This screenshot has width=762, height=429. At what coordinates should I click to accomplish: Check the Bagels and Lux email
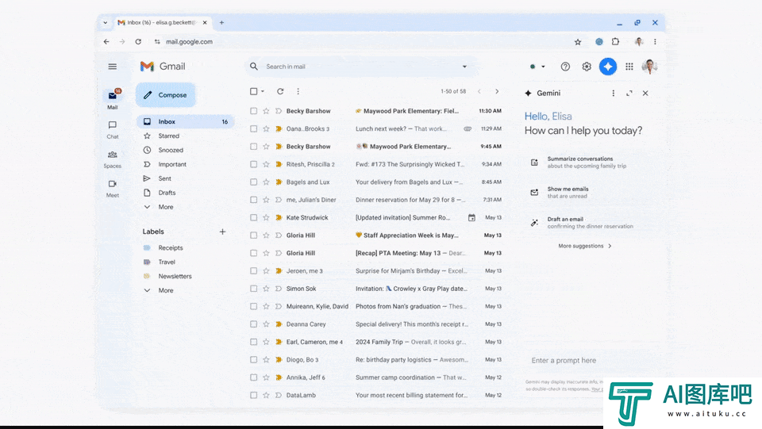click(x=254, y=182)
